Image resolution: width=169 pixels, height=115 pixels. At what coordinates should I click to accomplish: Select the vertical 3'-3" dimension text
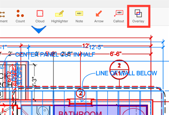(35, 82)
